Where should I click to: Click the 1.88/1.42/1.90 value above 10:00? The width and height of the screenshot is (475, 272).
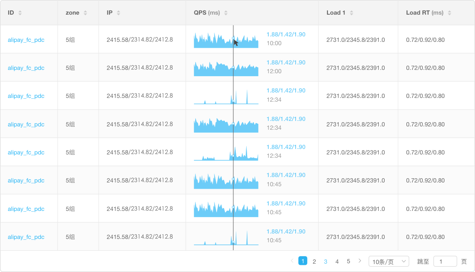coord(286,34)
